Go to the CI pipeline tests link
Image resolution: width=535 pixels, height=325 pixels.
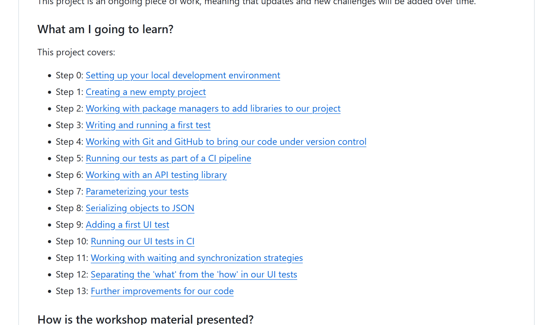pyautogui.click(x=168, y=158)
